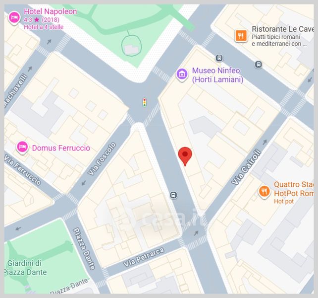318x298 pixels.
Task: Select the Ristorante Le Cave label
Action: [x=283, y=29]
